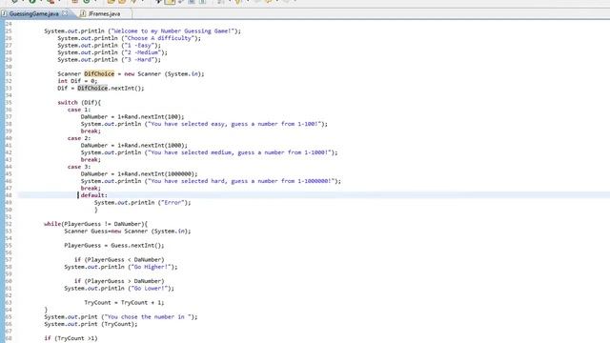Click the Java file icon on JFrames.java tab
This screenshot has width=610, height=343.
click(x=83, y=13)
